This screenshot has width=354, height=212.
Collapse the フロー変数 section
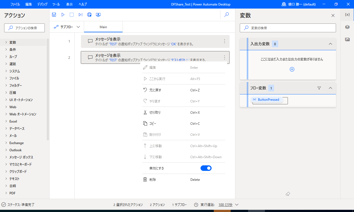point(330,88)
